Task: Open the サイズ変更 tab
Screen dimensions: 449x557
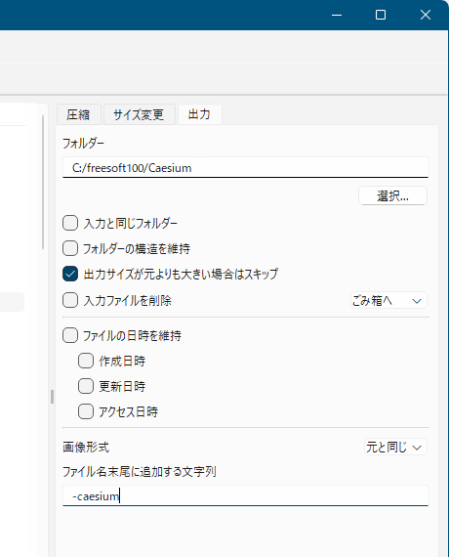Action: (x=139, y=114)
